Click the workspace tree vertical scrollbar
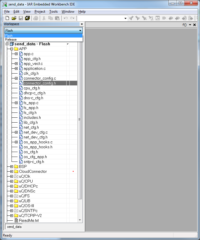 [x=80, y=119]
